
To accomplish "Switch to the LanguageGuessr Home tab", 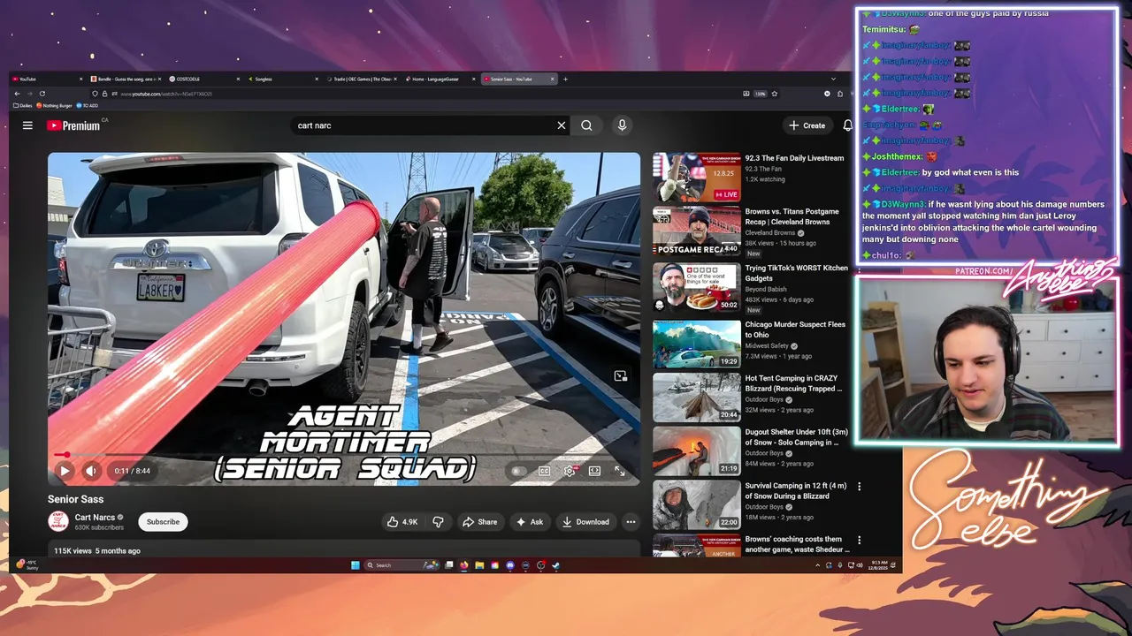I will tap(440, 79).
